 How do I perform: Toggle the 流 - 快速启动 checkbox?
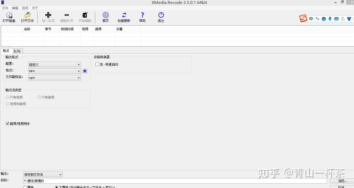97,64
